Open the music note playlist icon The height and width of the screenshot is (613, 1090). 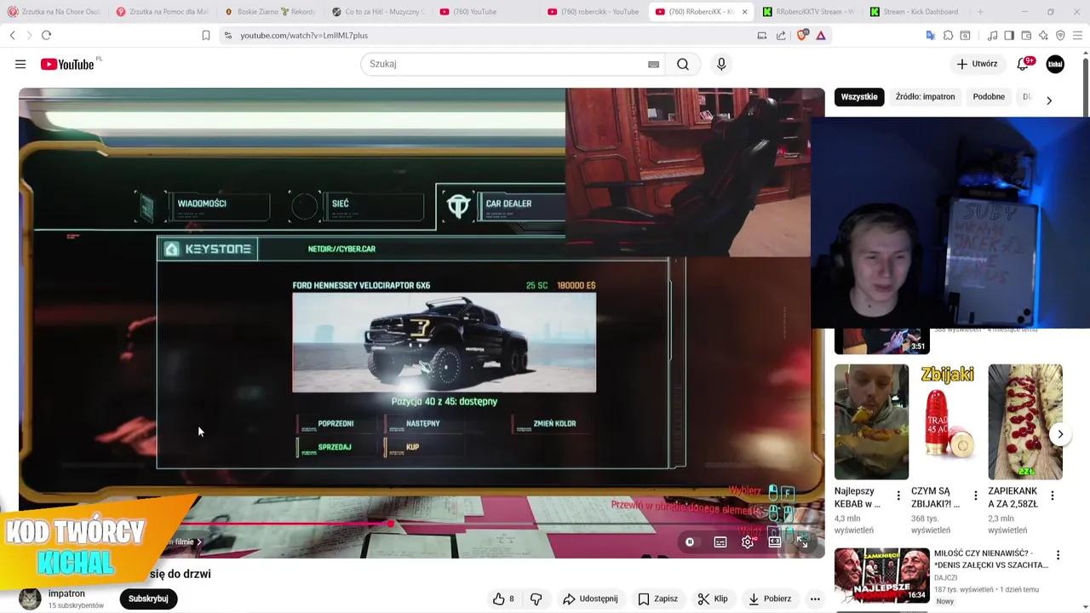[x=992, y=35]
